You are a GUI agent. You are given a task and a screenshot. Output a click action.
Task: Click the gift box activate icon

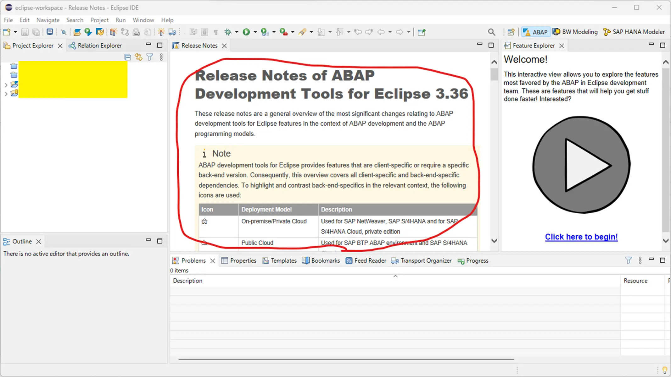click(113, 32)
